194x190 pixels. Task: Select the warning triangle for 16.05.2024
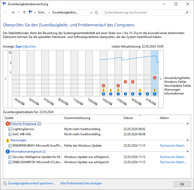(111, 90)
